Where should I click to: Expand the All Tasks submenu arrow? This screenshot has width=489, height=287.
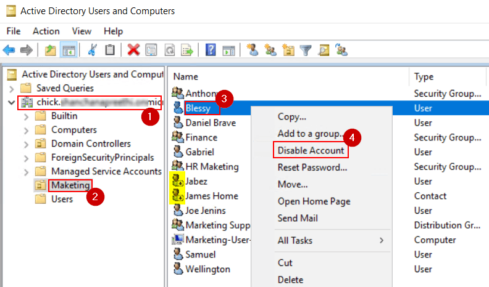click(x=382, y=240)
